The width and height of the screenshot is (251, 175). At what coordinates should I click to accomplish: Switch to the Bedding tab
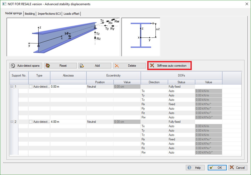point(30,14)
